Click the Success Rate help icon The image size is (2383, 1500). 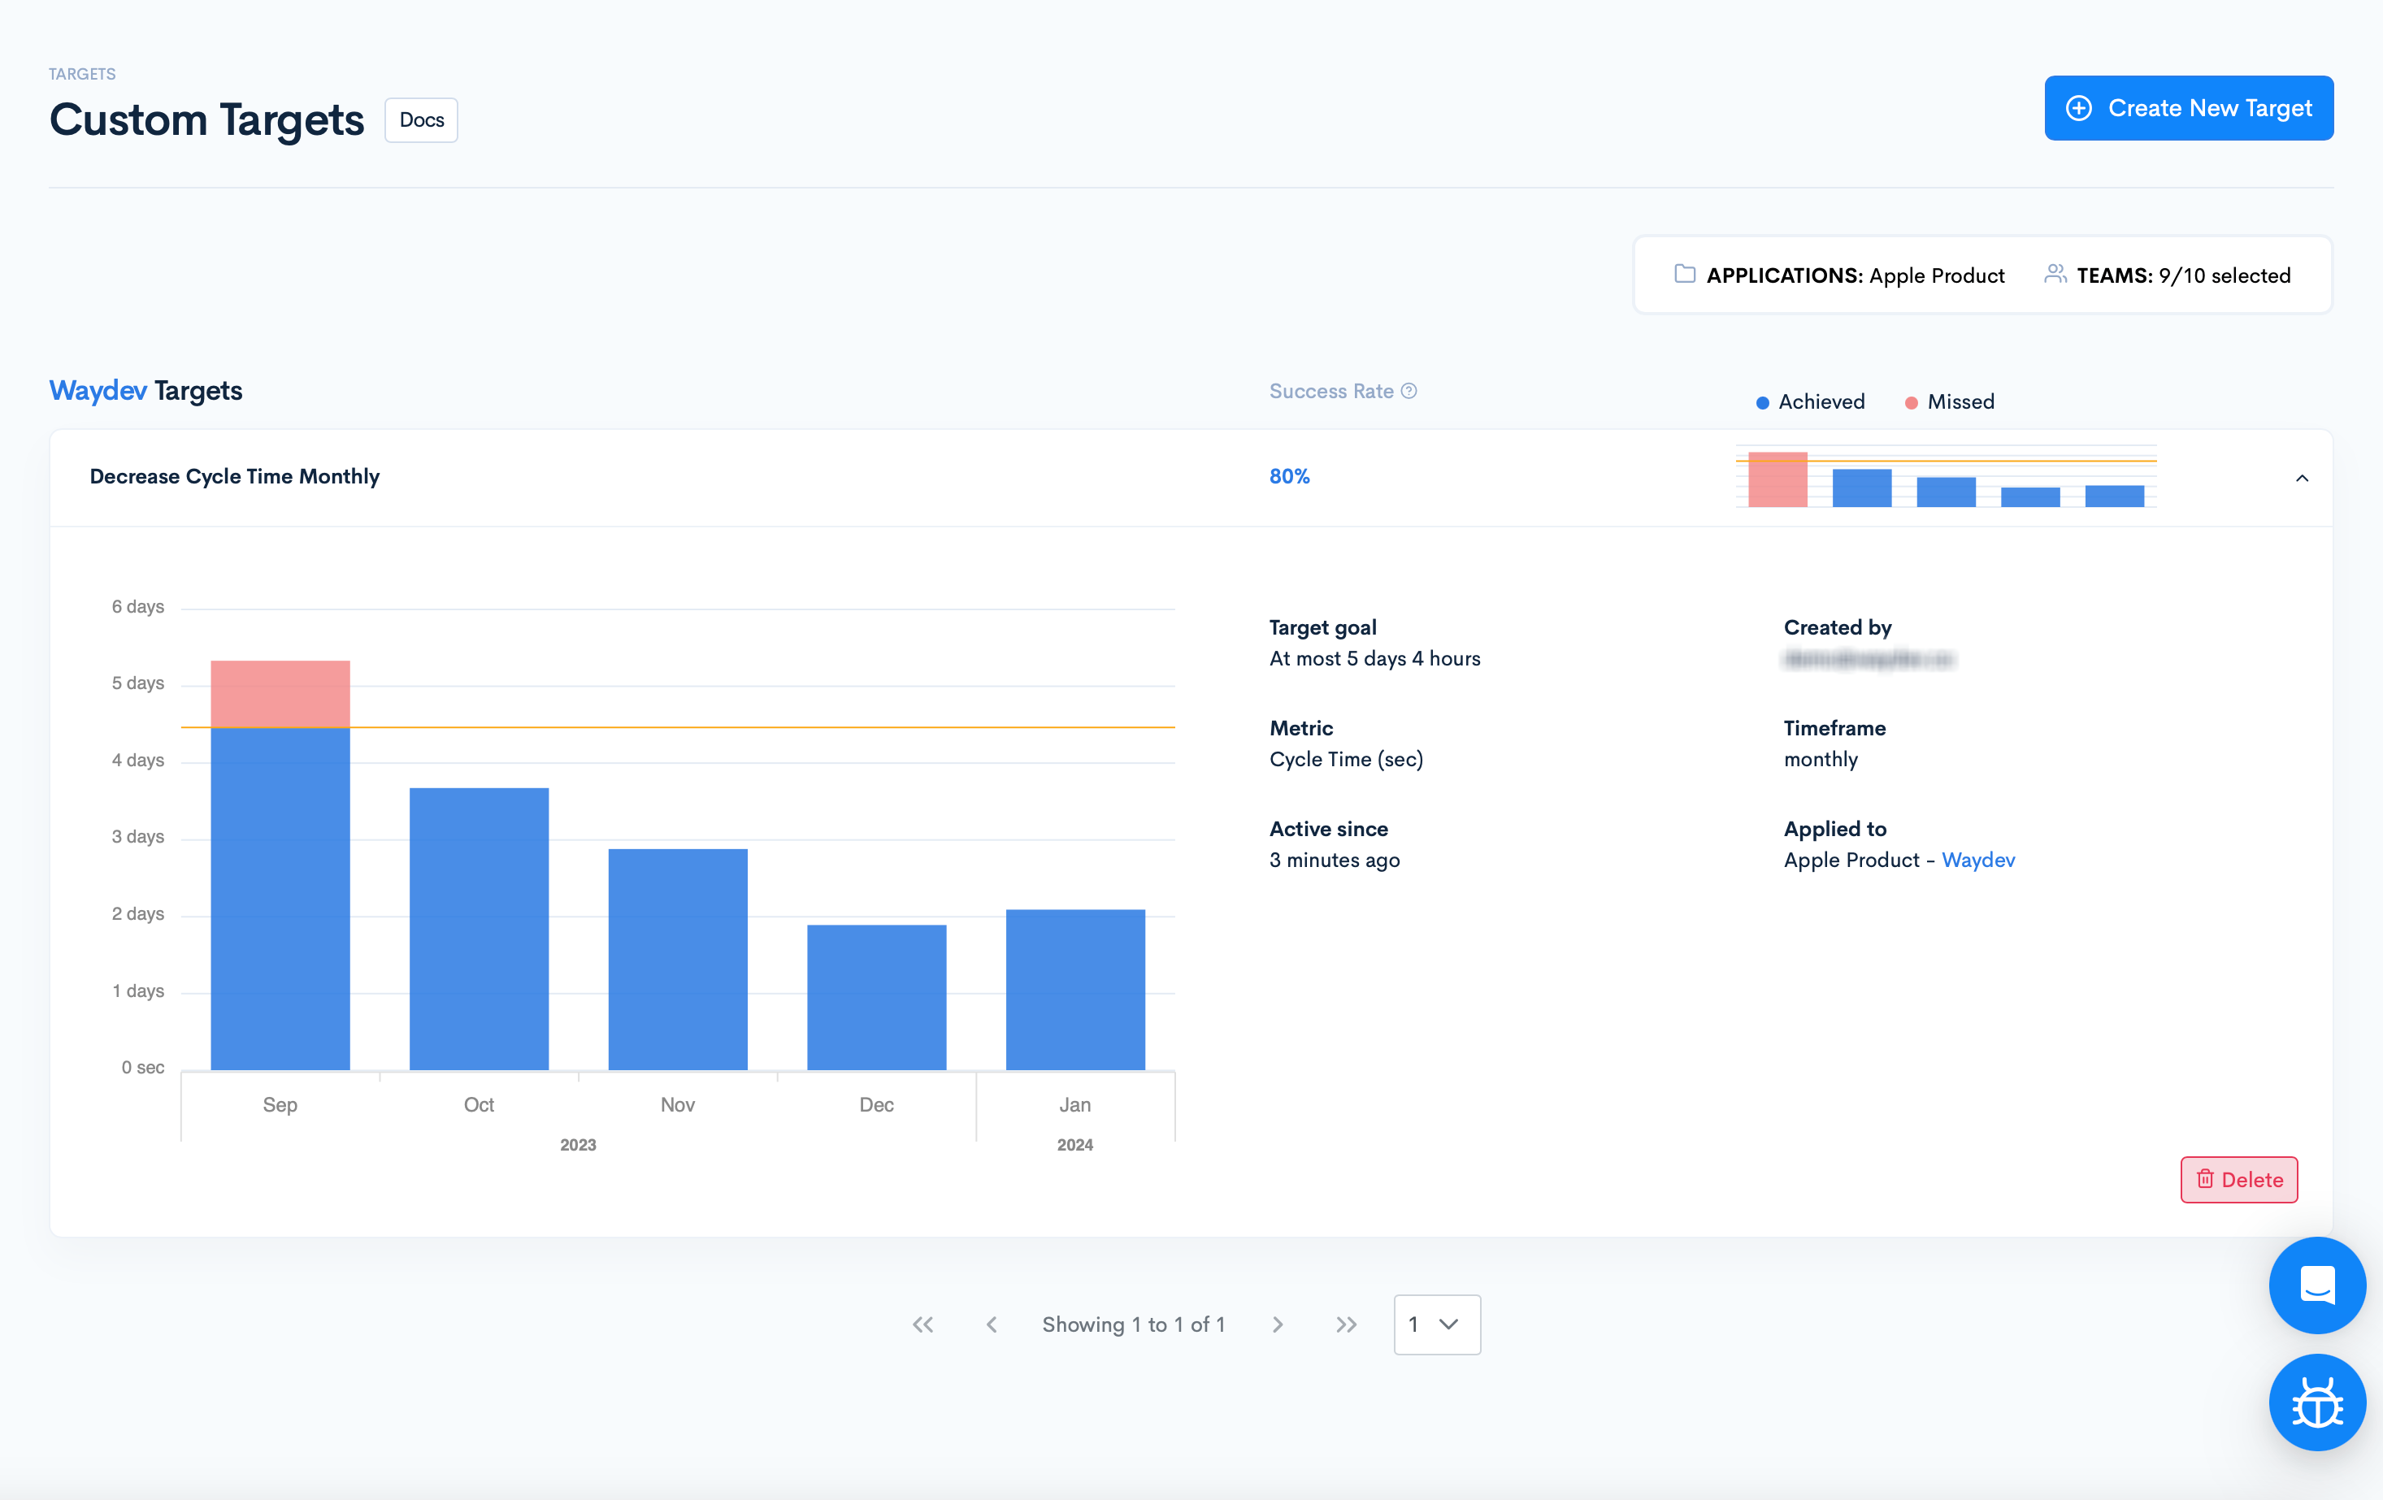click(x=1409, y=391)
